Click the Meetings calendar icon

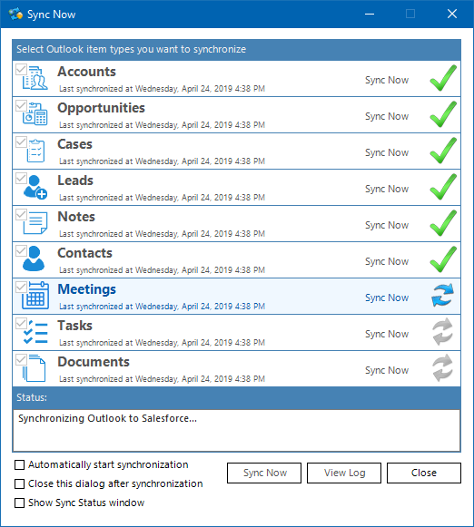click(x=35, y=296)
